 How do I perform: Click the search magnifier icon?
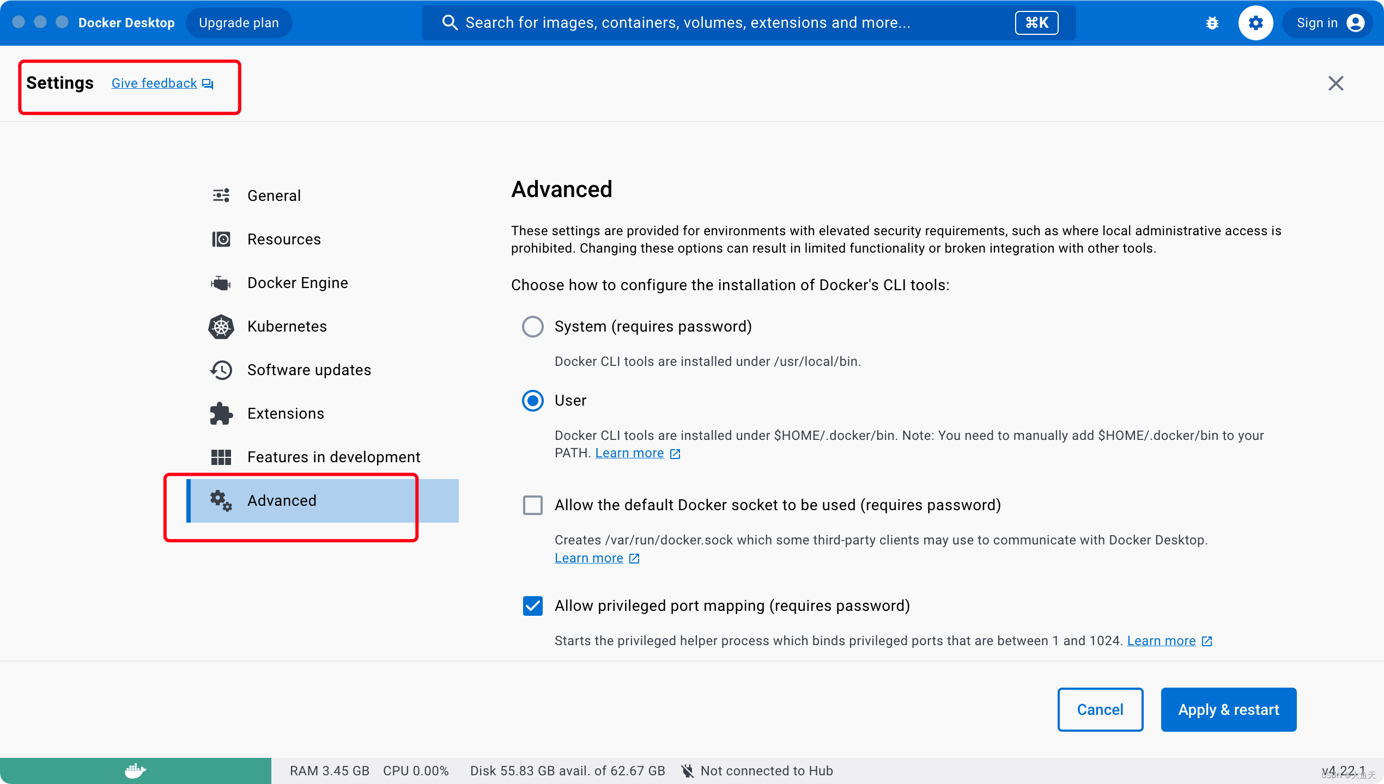coord(449,22)
